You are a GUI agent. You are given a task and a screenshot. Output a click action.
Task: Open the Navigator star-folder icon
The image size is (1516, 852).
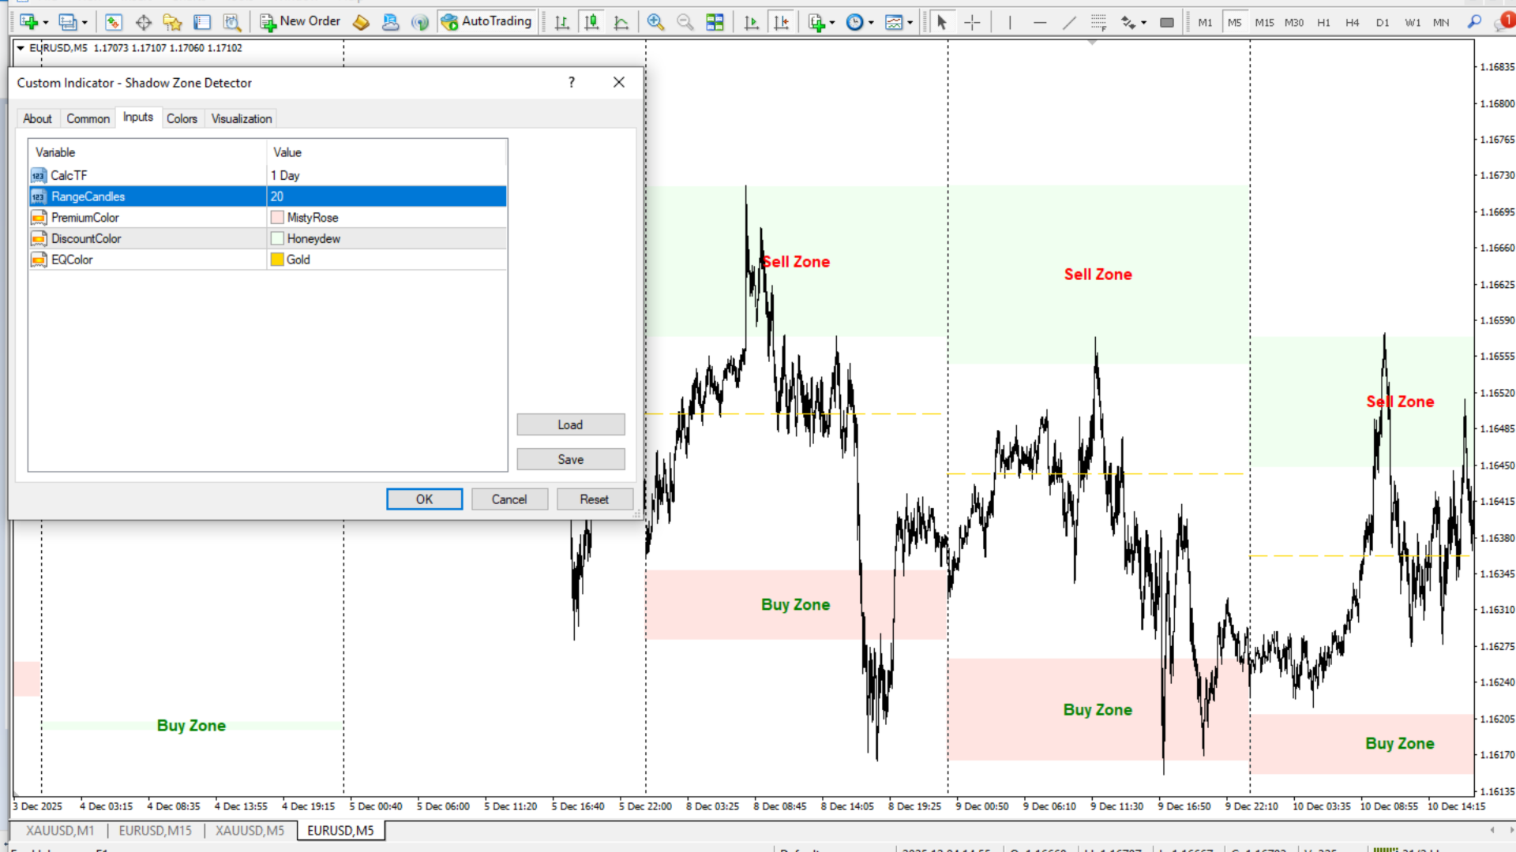(x=172, y=22)
